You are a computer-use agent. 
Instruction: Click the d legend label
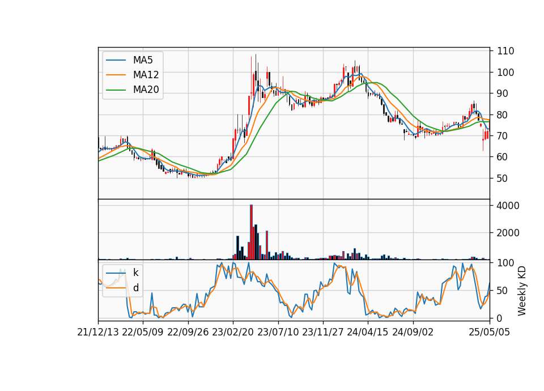click(135, 288)
